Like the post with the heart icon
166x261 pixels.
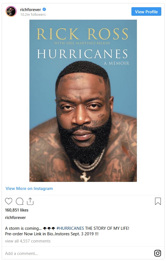[9, 201]
